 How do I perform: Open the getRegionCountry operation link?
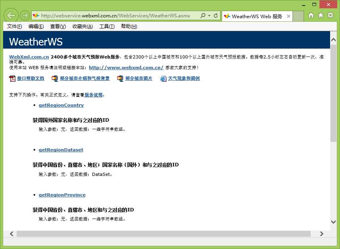click(x=61, y=105)
